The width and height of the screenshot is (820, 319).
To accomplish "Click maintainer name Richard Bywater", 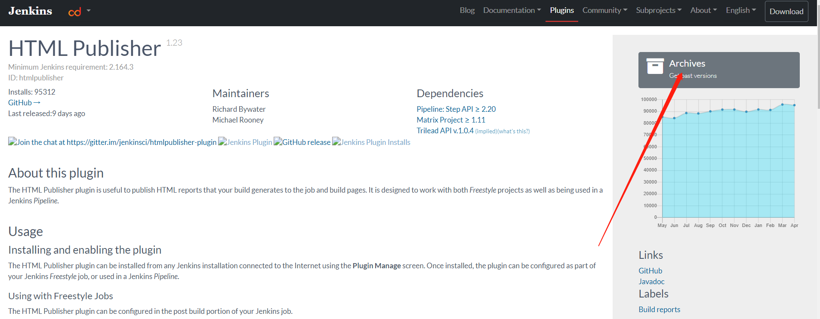I will [x=239, y=109].
